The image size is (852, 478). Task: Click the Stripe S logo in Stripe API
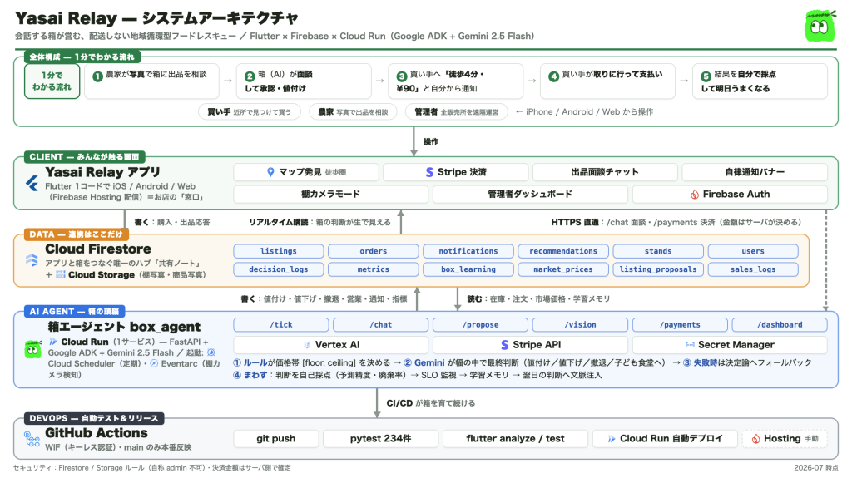click(505, 345)
